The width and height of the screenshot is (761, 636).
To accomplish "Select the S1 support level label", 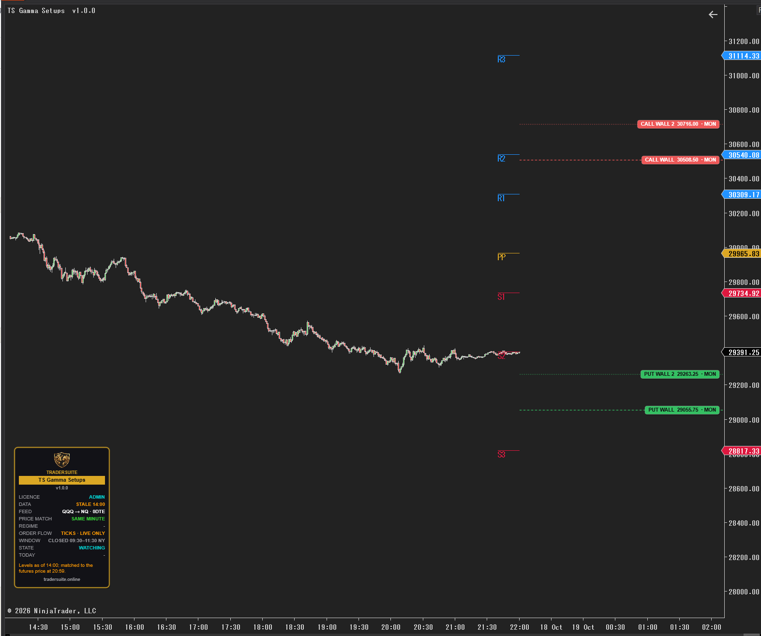I will [501, 297].
